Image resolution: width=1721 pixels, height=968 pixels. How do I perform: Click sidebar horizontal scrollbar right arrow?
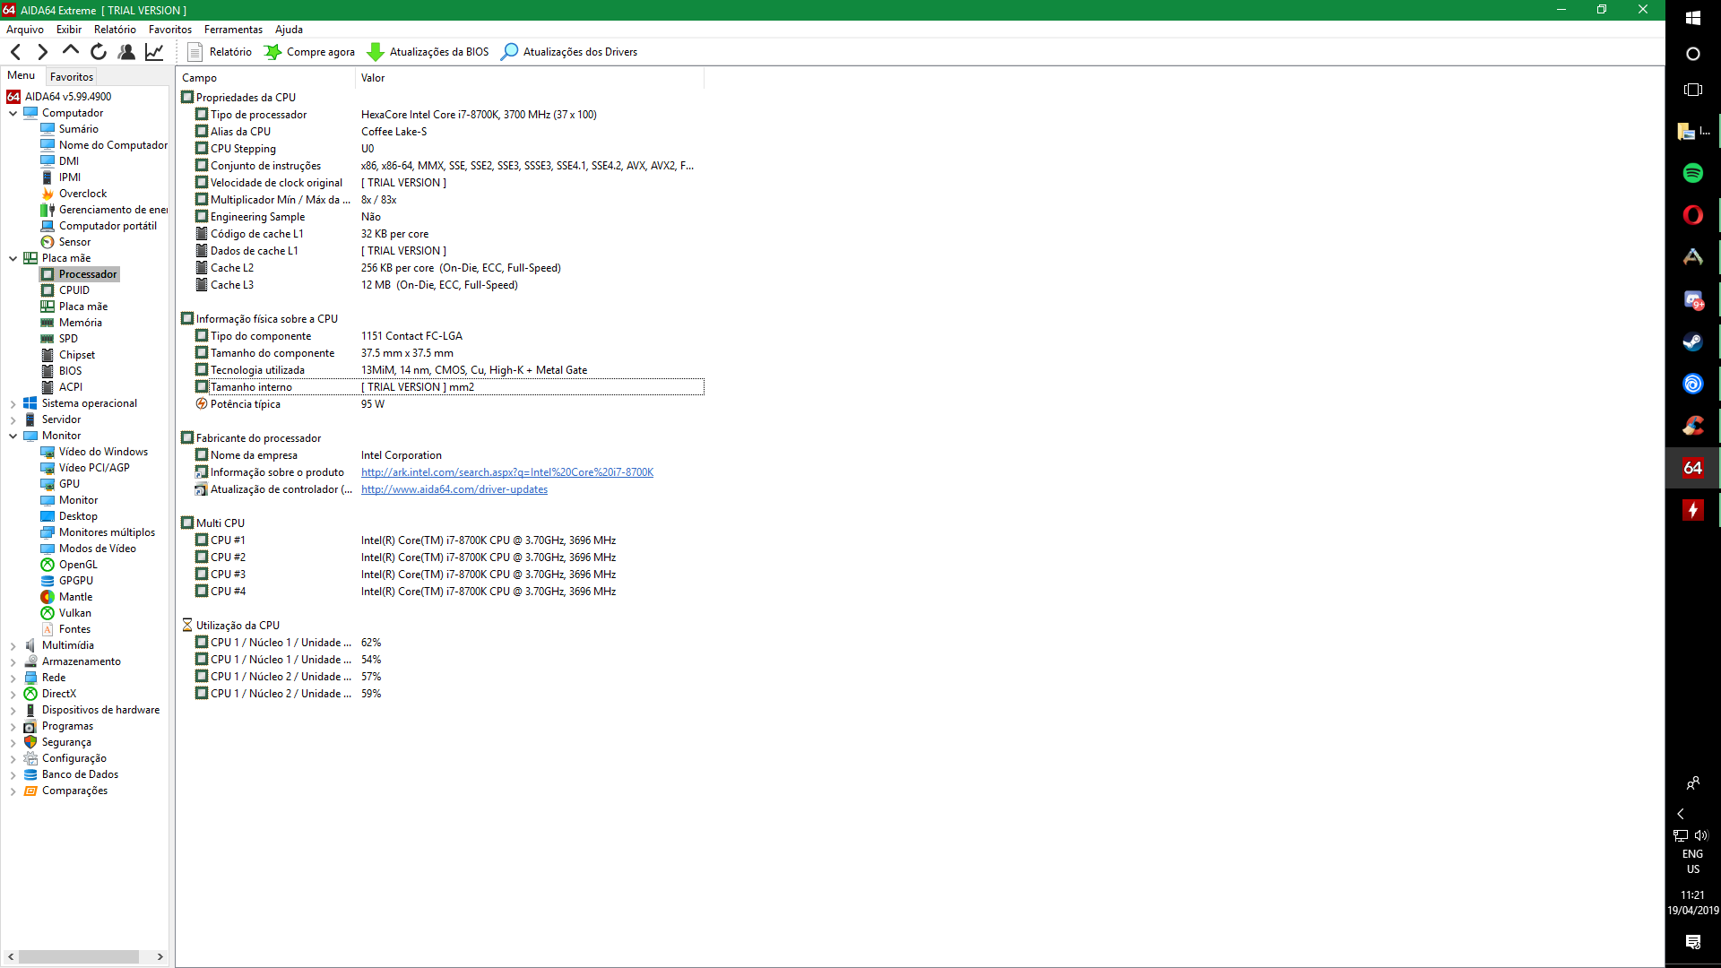160,956
